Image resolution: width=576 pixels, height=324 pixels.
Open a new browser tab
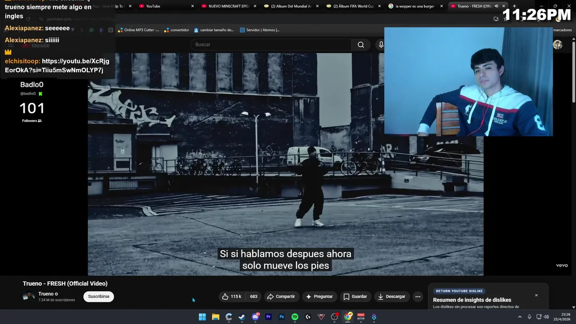click(x=514, y=6)
